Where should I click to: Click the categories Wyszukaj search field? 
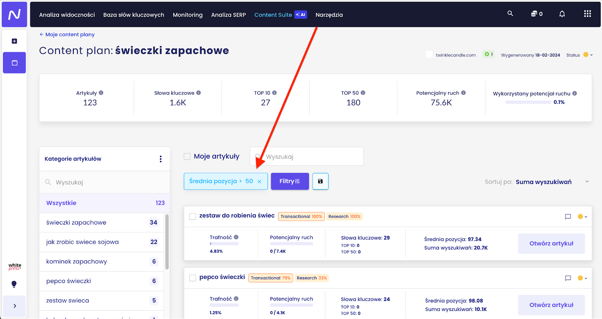tap(105, 182)
